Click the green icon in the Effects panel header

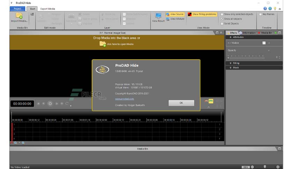(x=276, y=33)
